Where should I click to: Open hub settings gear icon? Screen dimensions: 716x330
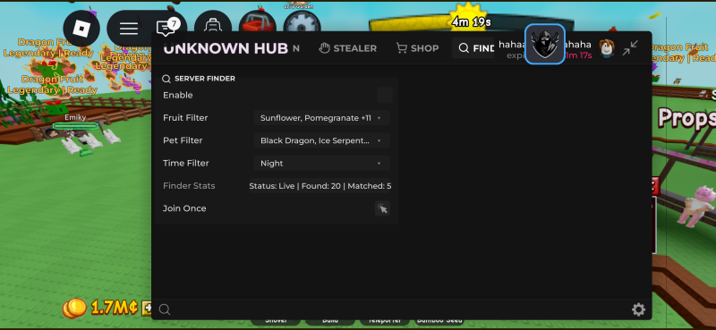click(638, 310)
